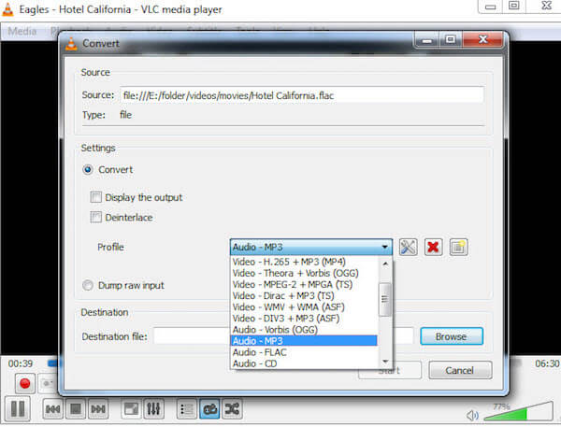Choose Video - H.265 + MP3 (MP4) profile
This screenshot has width=561, height=427.
[304, 262]
